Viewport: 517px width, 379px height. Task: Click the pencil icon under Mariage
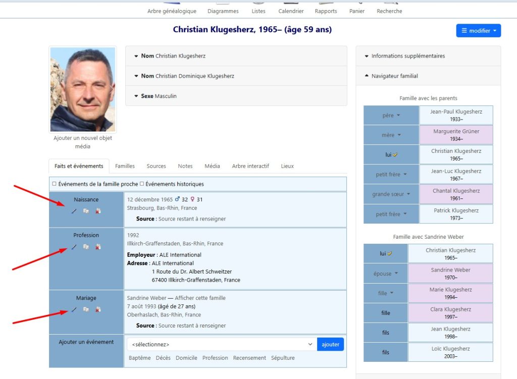[x=74, y=309]
